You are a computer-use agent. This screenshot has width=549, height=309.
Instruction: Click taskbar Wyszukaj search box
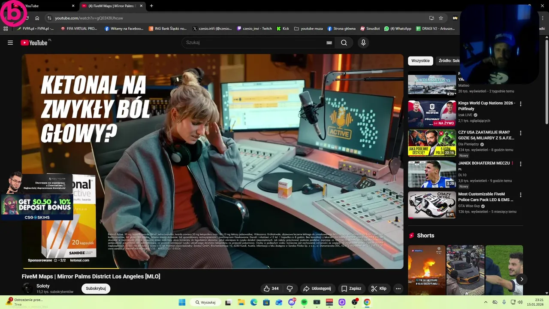pyautogui.click(x=205, y=302)
